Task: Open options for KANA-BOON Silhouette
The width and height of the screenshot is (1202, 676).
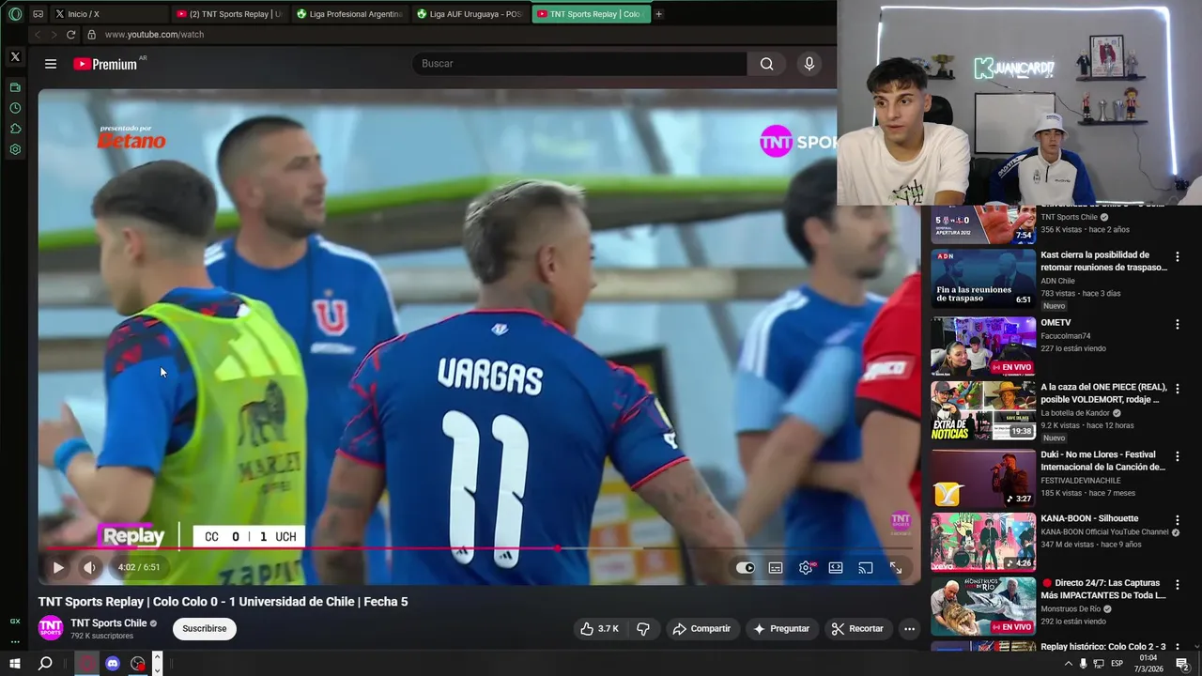Action: (x=1178, y=519)
